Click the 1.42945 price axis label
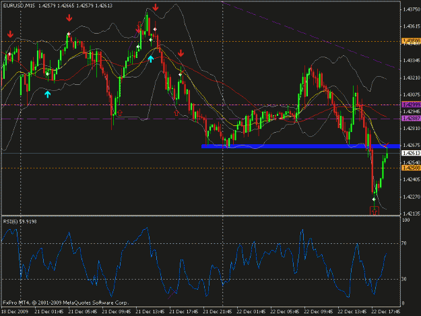 [412, 111]
